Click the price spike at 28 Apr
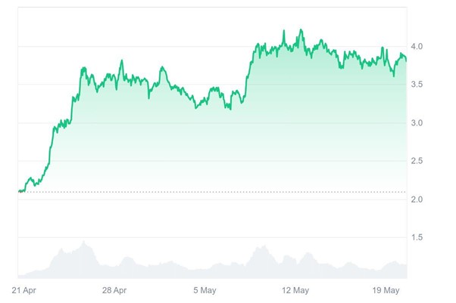 point(122,61)
